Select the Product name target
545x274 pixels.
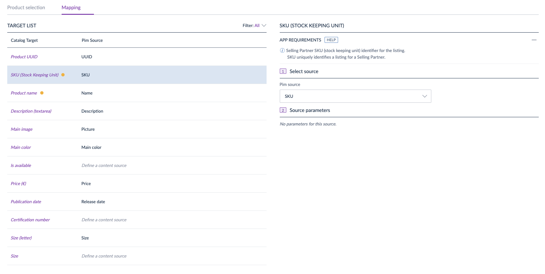tap(24, 93)
